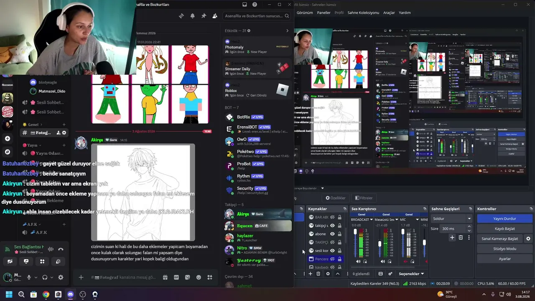The width and height of the screenshot is (535, 301).
Task: Click Sanal Kamerayı Başlat button
Action: point(500,239)
